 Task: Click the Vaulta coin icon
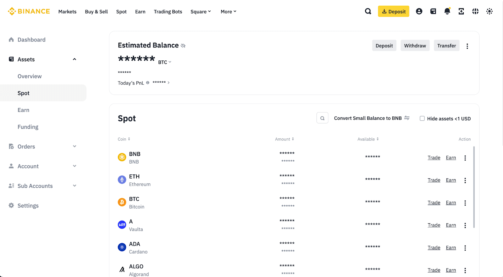pos(122,225)
